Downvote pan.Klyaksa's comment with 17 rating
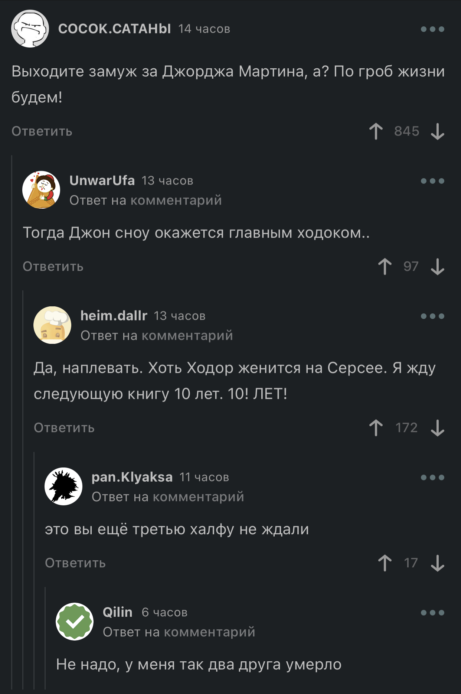The width and height of the screenshot is (461, 694). (438, 563)
